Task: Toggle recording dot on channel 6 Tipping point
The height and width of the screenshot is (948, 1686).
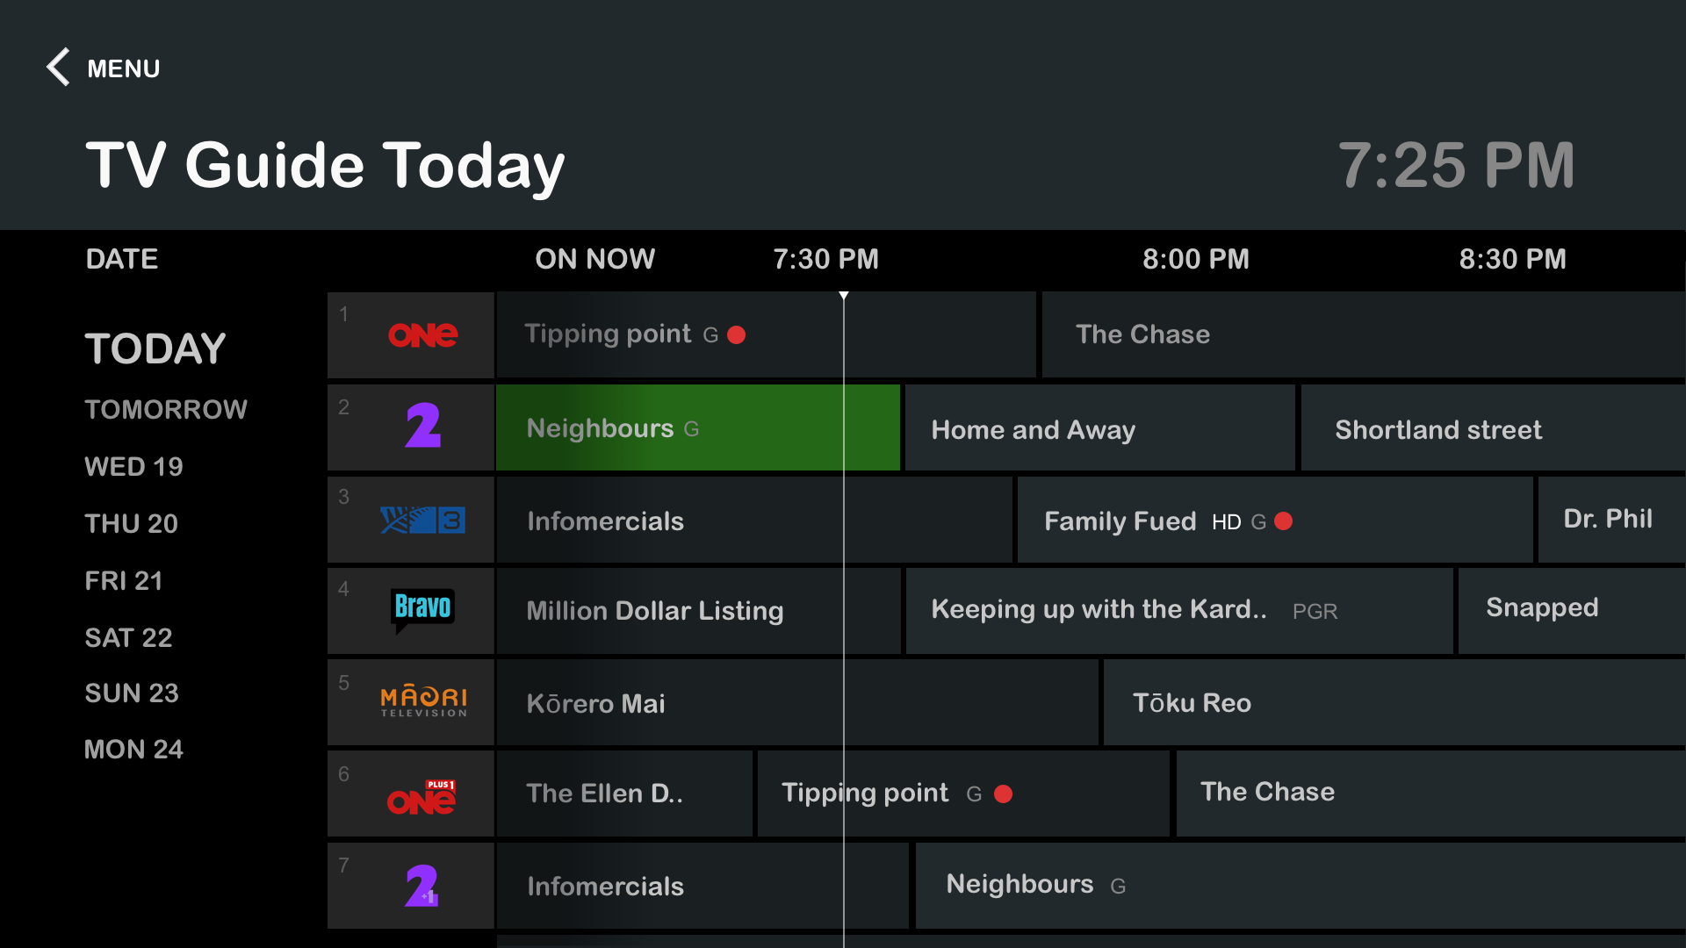Action: 1003,794
